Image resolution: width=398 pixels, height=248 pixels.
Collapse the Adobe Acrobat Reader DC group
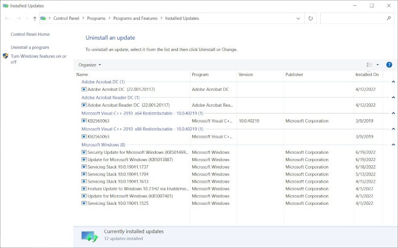pyautogui.click(x=393, y=98)
